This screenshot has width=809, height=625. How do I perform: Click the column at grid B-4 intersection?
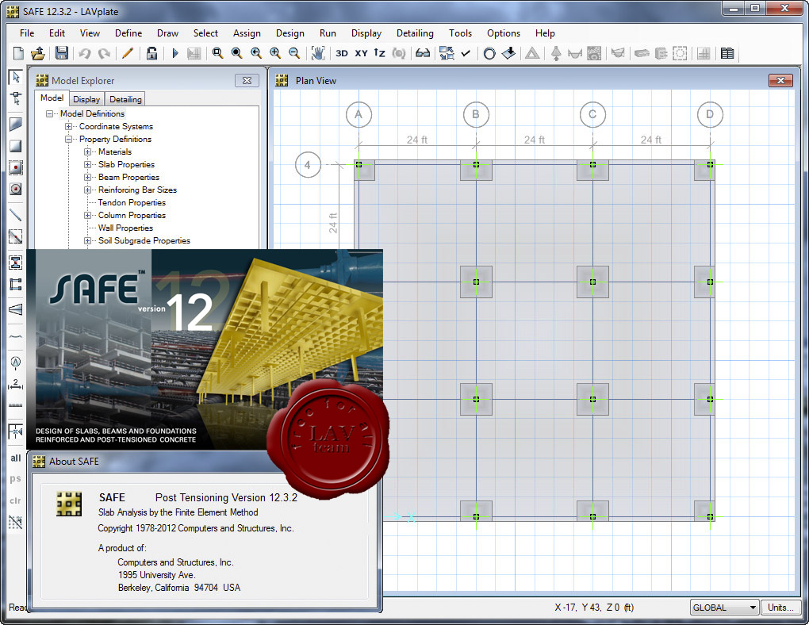point(476,165)
